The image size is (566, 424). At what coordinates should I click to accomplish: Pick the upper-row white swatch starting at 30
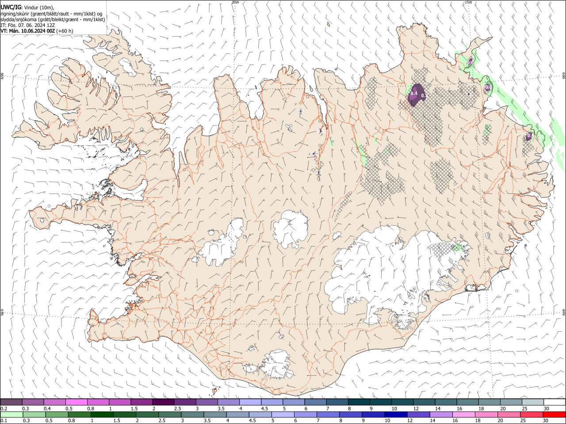coord(555,402)
